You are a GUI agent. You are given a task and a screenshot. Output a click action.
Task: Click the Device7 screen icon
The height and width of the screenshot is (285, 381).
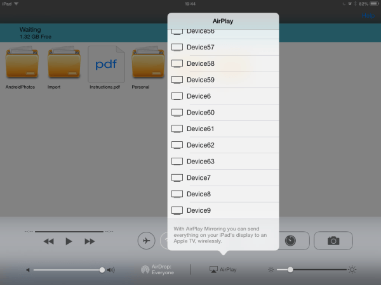(x=177, y=178)
